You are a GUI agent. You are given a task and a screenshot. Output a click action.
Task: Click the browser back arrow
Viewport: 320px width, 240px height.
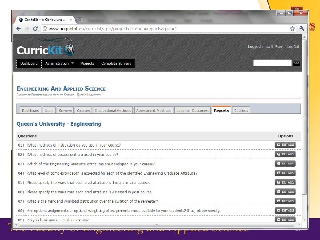tap(19, 29)
